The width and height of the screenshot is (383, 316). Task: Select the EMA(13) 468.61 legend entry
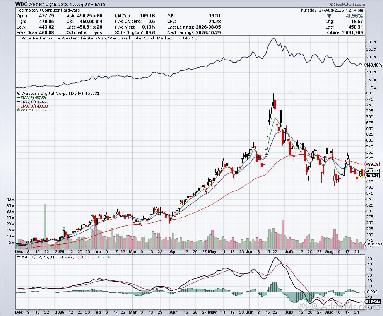point(32,102)
